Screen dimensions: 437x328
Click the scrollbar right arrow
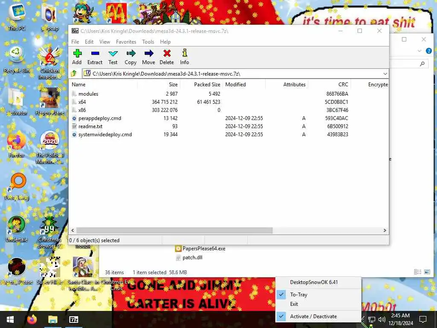point(385,230)
